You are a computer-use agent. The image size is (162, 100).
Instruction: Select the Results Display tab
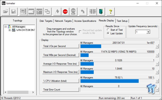click(106, 21)
